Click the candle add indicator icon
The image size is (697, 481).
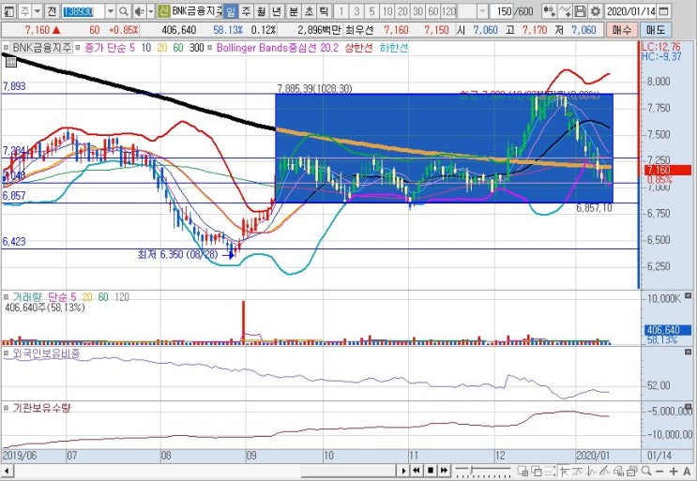pyautogui.click(x=550, y=11)
